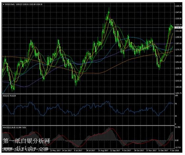Click the 11 Dec 2017 date label
185x155 pixels.
pos(163,150)
